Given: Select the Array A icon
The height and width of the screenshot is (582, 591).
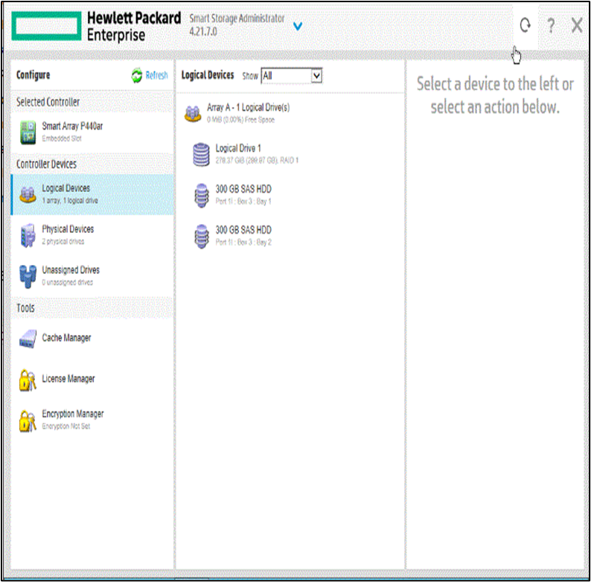Looking at the screenshot, I should coord(193,113).
